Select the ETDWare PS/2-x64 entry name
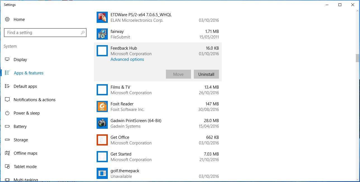This screenshot has width=360, height=182. [x=141, y=14]
